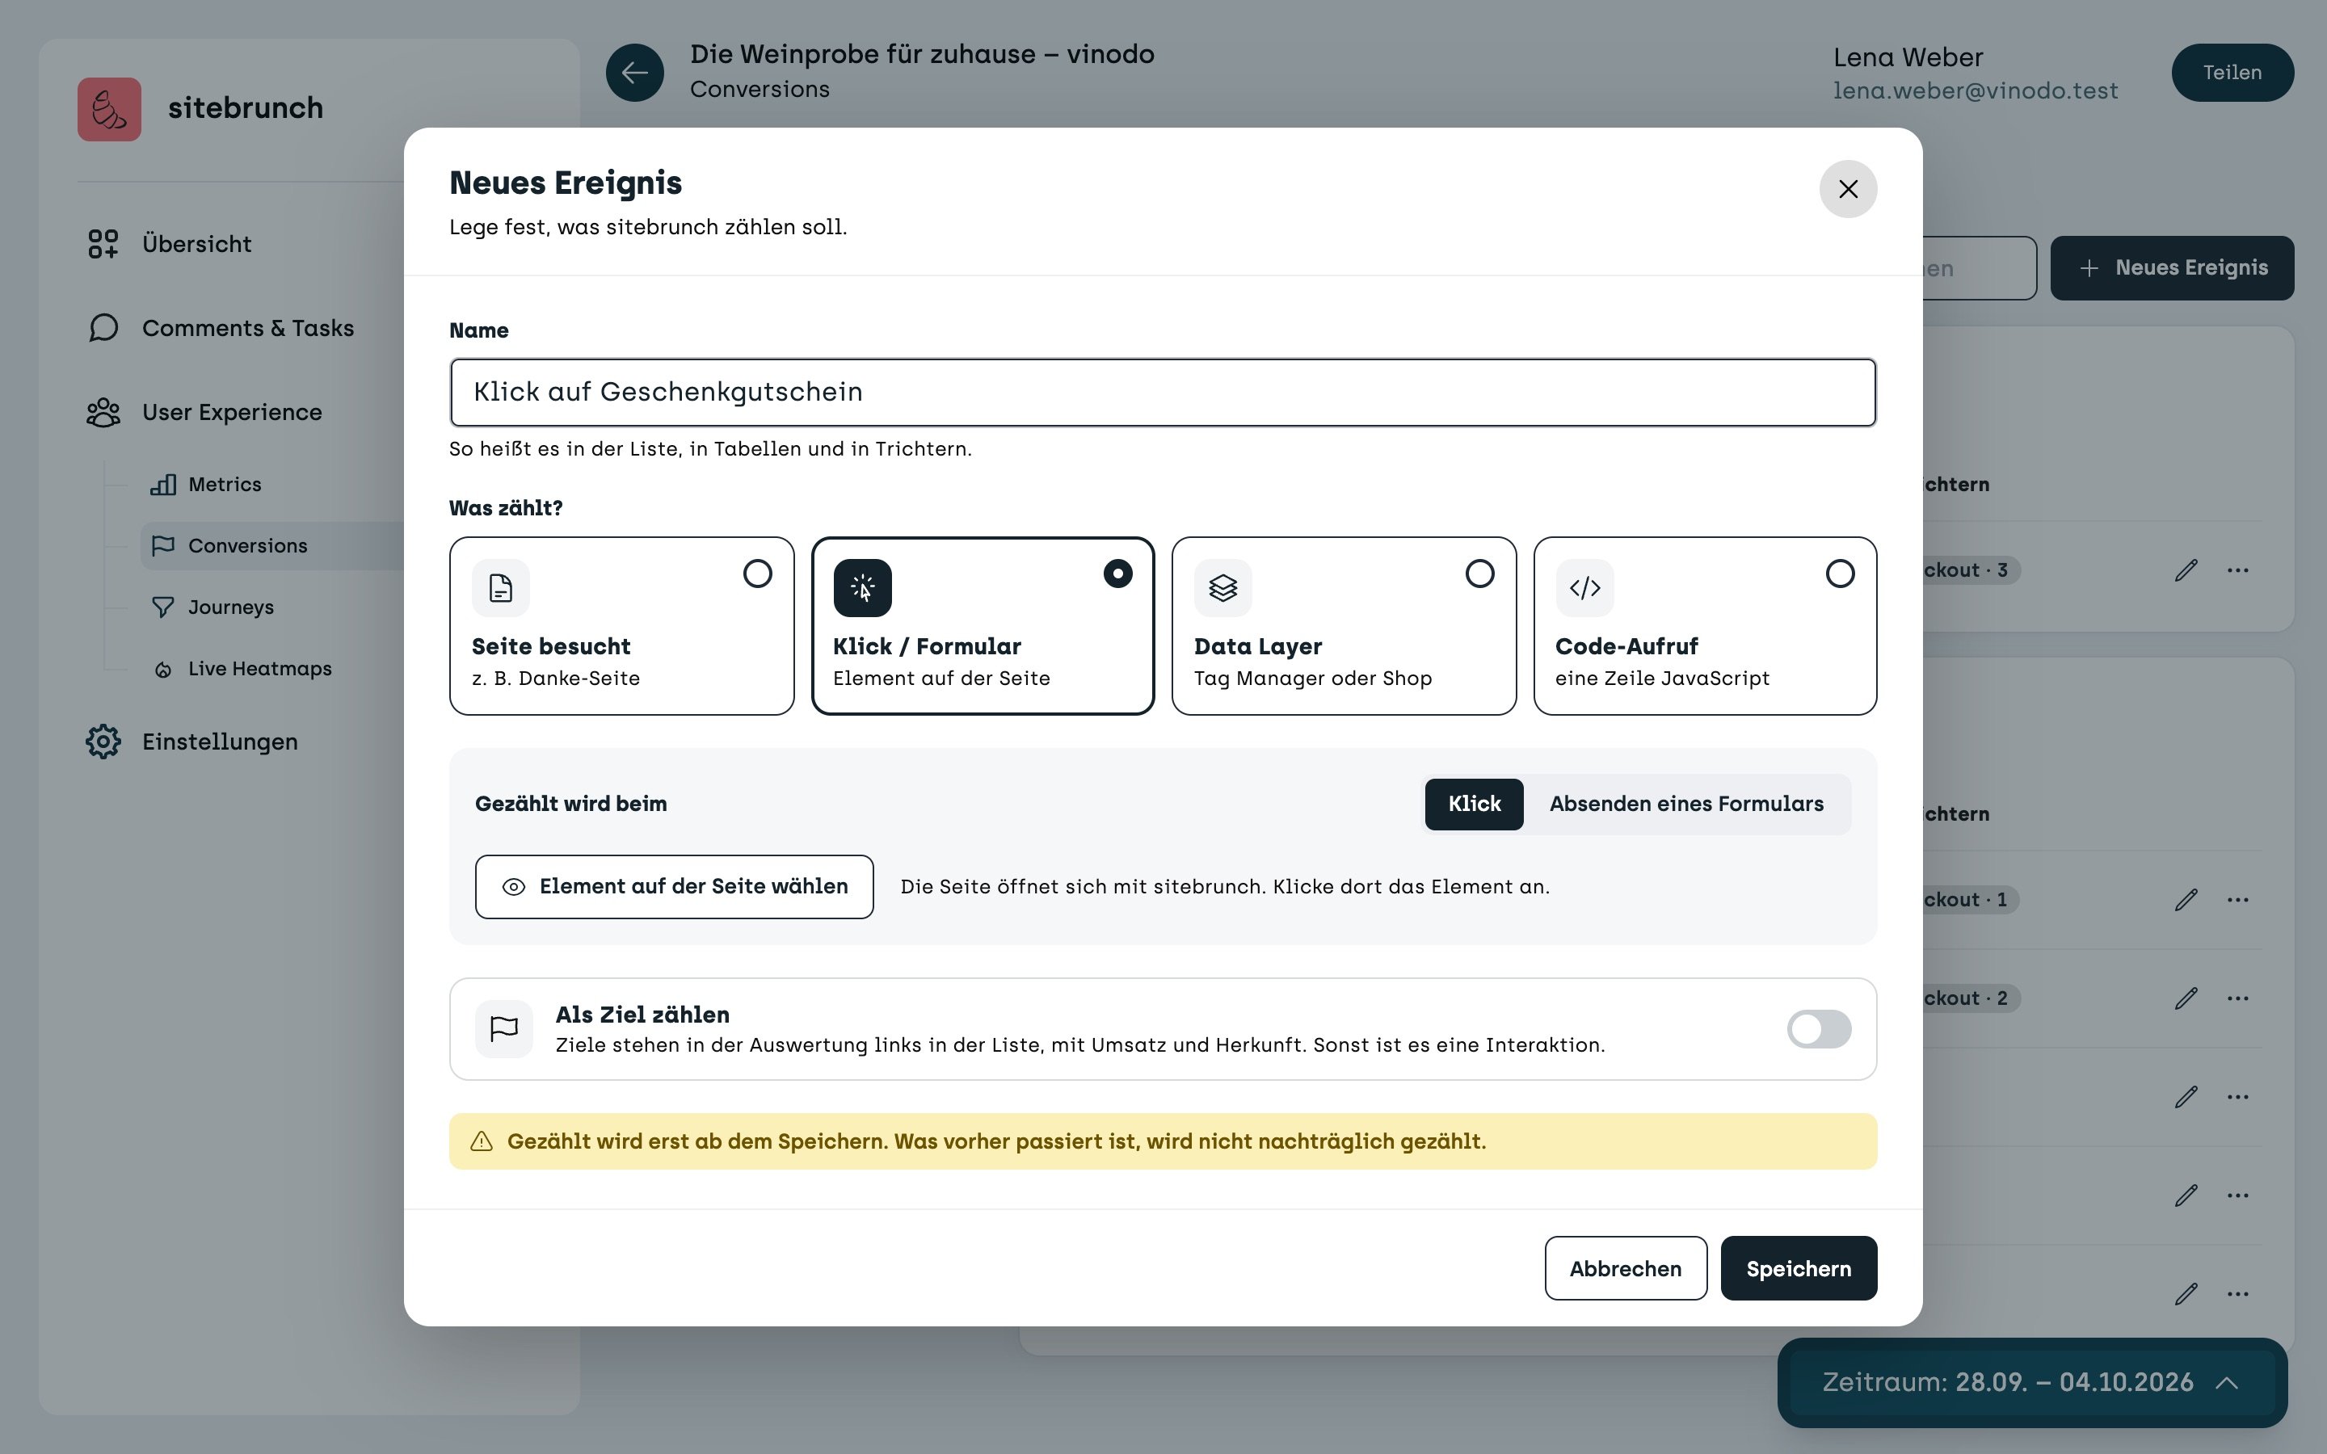This screenshot has width=2327, height=1454.
Task: Click the Journeys funnel icon
Action: point(162,607)
